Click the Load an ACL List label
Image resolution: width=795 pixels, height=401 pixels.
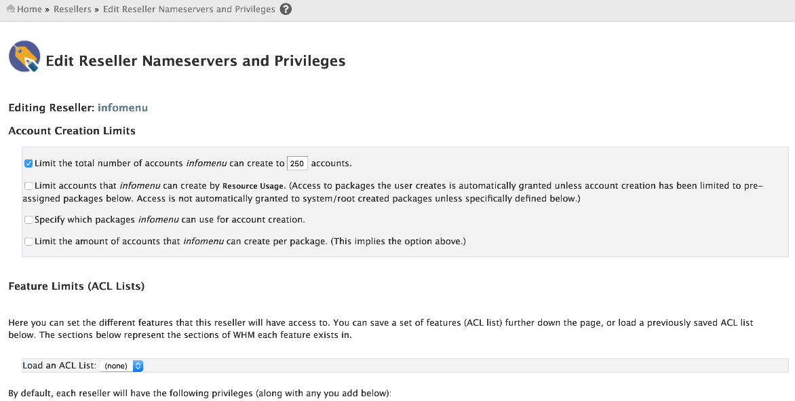pos(59,366)
